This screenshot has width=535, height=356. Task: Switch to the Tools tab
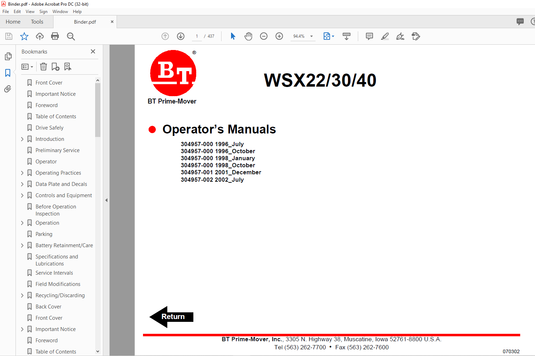(37, 22)
